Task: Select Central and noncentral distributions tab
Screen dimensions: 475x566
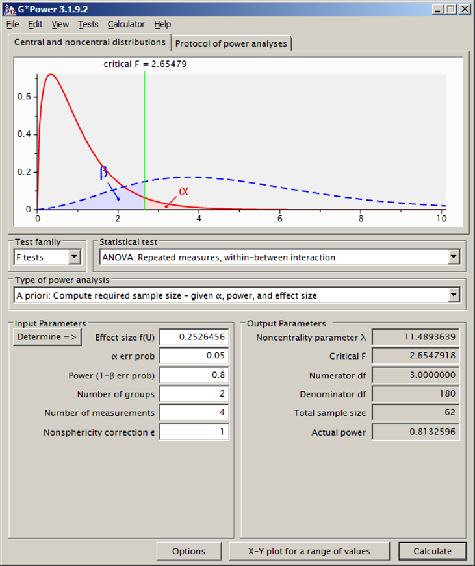Action: pyautogui.click(x=90, y=42)
